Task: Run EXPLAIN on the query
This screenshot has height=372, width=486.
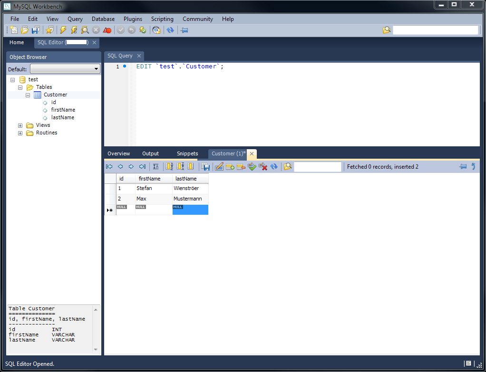Action: click(x=85, y=30)
